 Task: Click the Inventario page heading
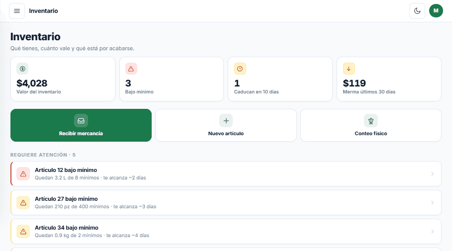tap(35, 37)
